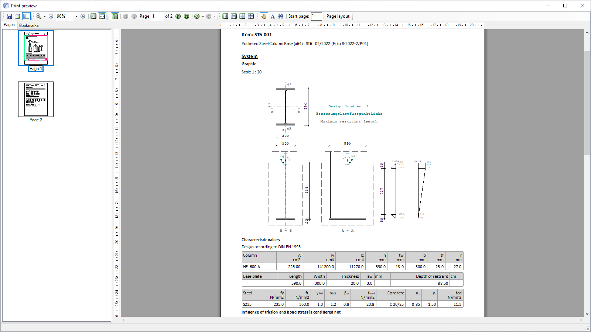The width and height of the screenshot is (591, 332).
Task: Click the vertical scrollbar down arrow
Action: [587, 314]
